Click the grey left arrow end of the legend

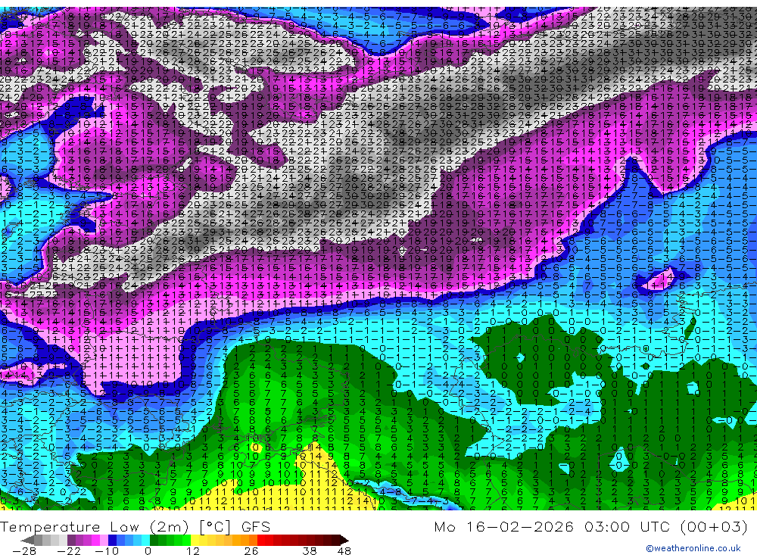tap(27, 540)
